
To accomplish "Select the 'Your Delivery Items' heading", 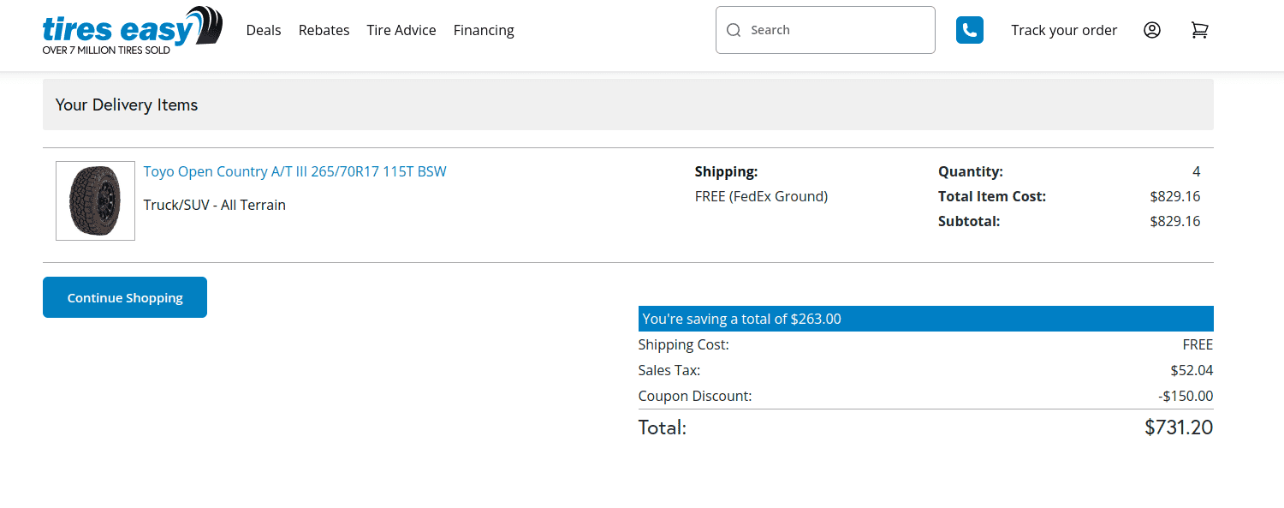I will pos(127,105).
